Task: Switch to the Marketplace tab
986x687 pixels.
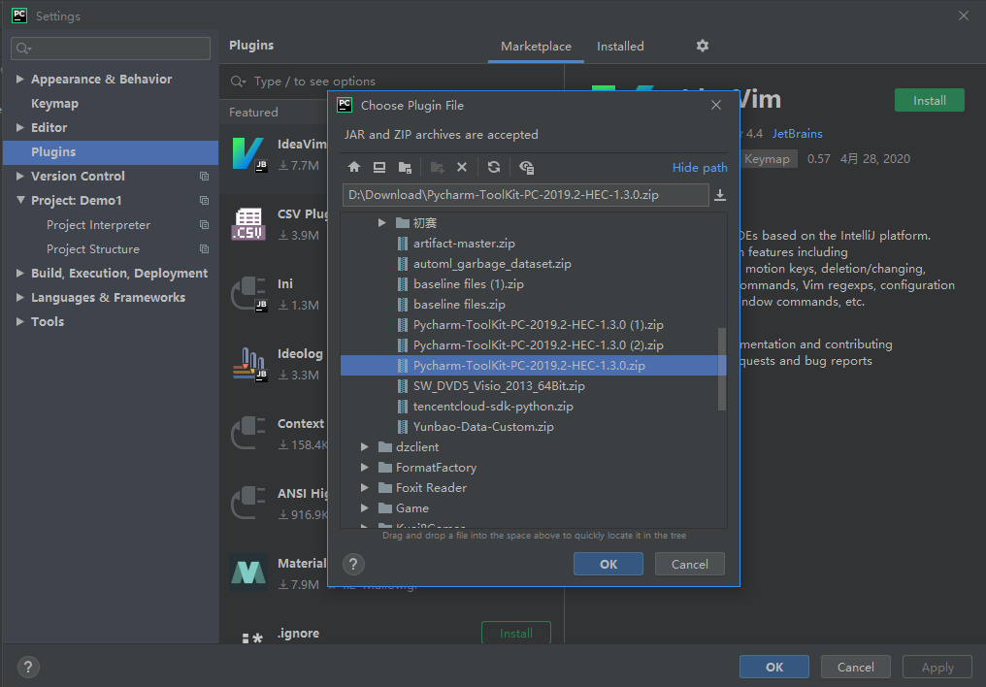Action: point(536,47)
